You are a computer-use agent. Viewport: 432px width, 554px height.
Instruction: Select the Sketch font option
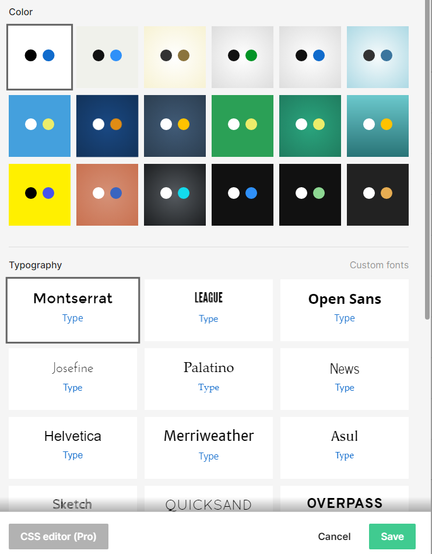73,499
